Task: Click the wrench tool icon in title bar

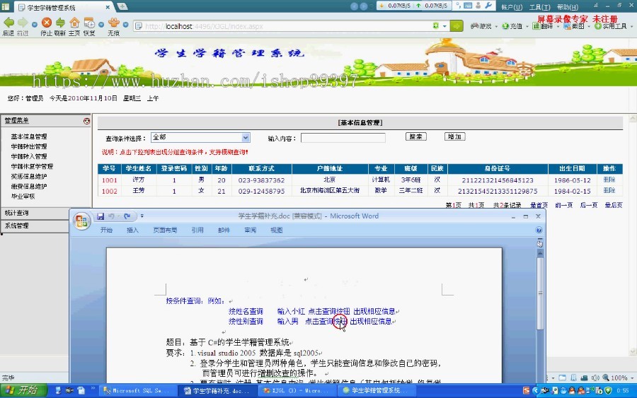Action: [488, 6]
